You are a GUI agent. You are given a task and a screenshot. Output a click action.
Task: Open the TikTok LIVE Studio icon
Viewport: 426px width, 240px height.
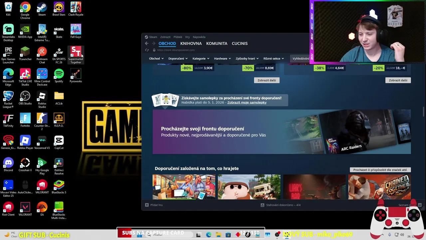pos(25,77)
